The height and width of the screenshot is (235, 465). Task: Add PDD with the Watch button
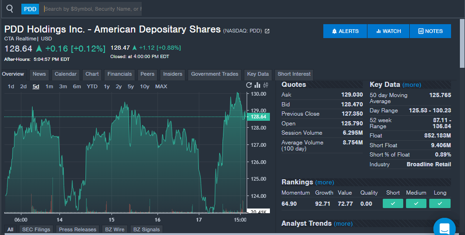coord(388,31)
